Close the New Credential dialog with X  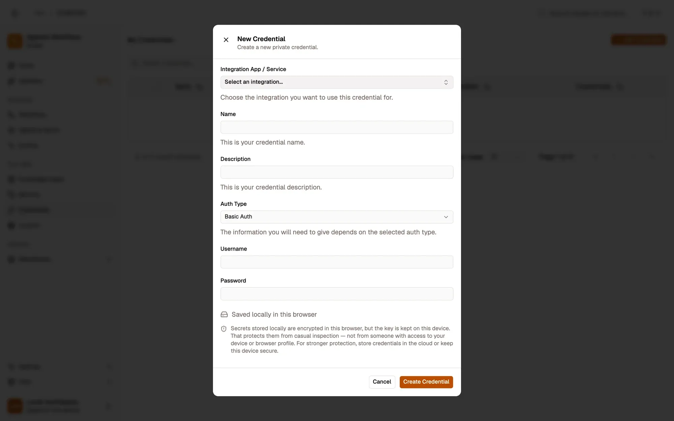[x=226, y=40]
